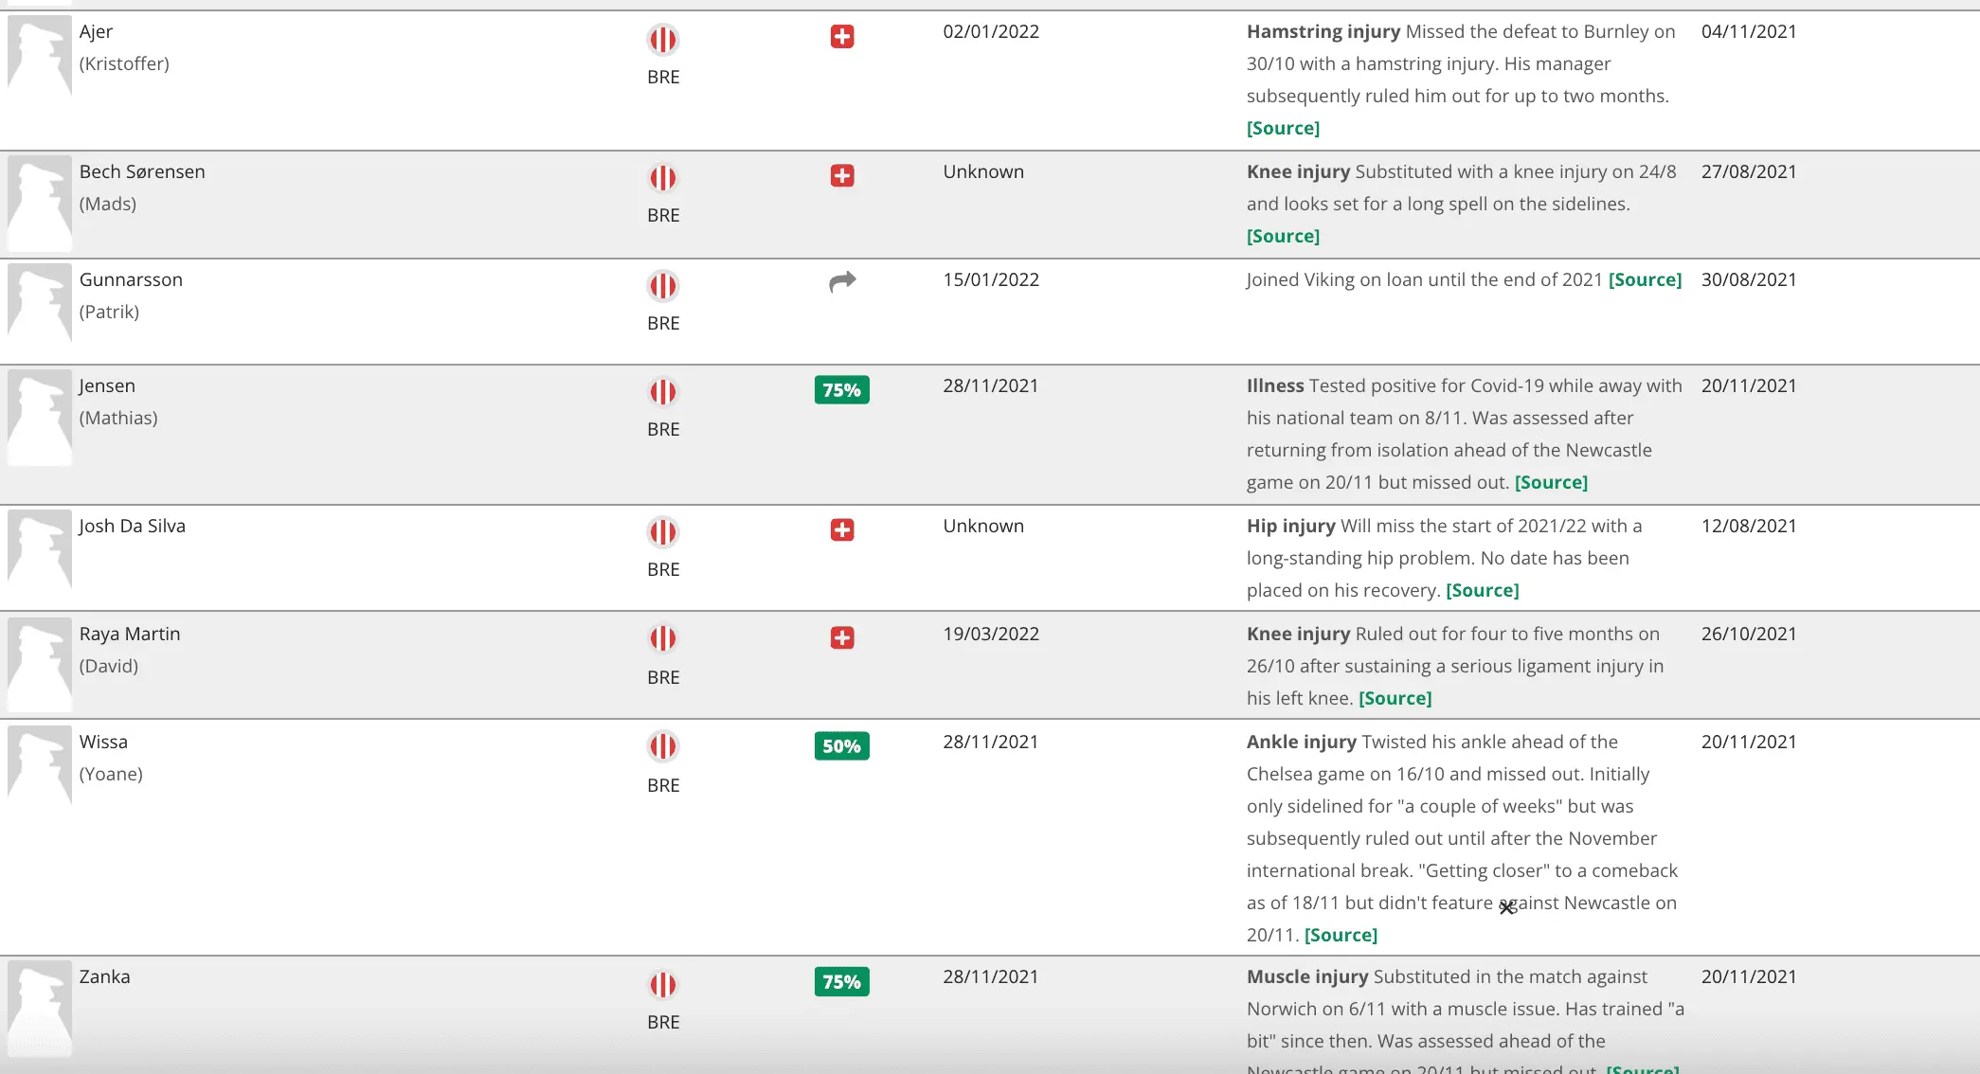Click Wissa's 50% availability badge
Screen dimensions: 1980x1074
(x=841, y=746)
